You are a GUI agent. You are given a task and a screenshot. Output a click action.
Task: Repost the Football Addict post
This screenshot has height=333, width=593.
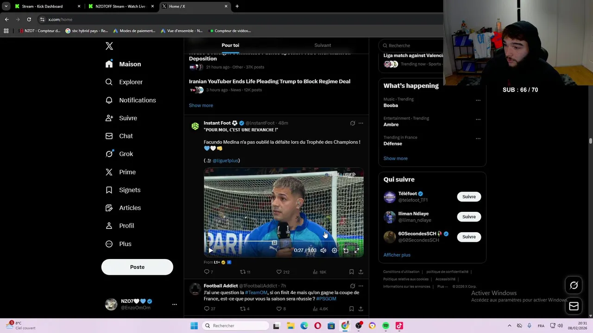(x=244, y=308)
